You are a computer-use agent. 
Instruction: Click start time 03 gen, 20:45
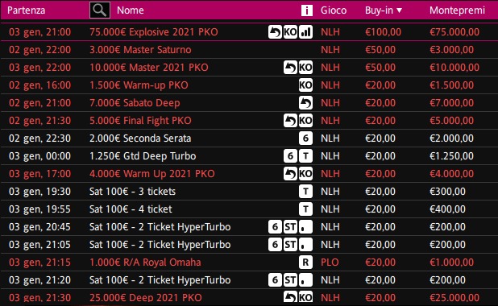(x=39, y=227)
